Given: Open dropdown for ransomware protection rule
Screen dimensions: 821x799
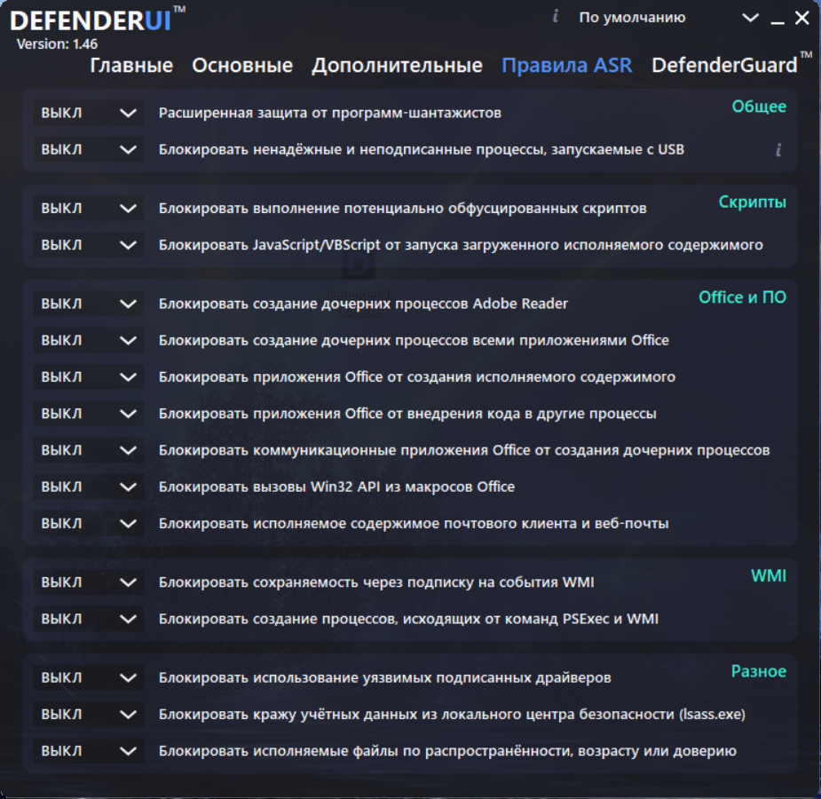Looking at the screenshot, I should pyautogui.click(x=89, y=113).
